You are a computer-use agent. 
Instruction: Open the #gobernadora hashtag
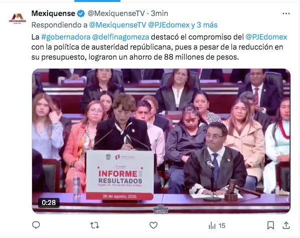tap(66, 37)
